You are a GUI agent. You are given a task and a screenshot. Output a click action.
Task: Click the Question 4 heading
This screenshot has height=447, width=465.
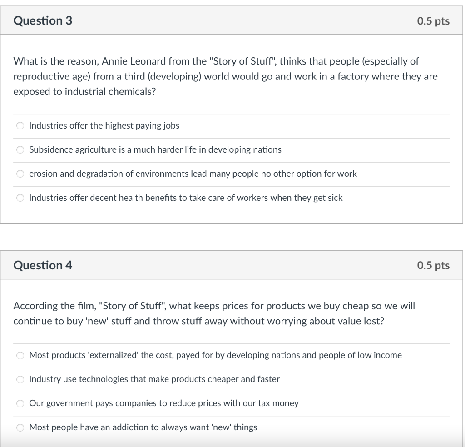[43, 265]
